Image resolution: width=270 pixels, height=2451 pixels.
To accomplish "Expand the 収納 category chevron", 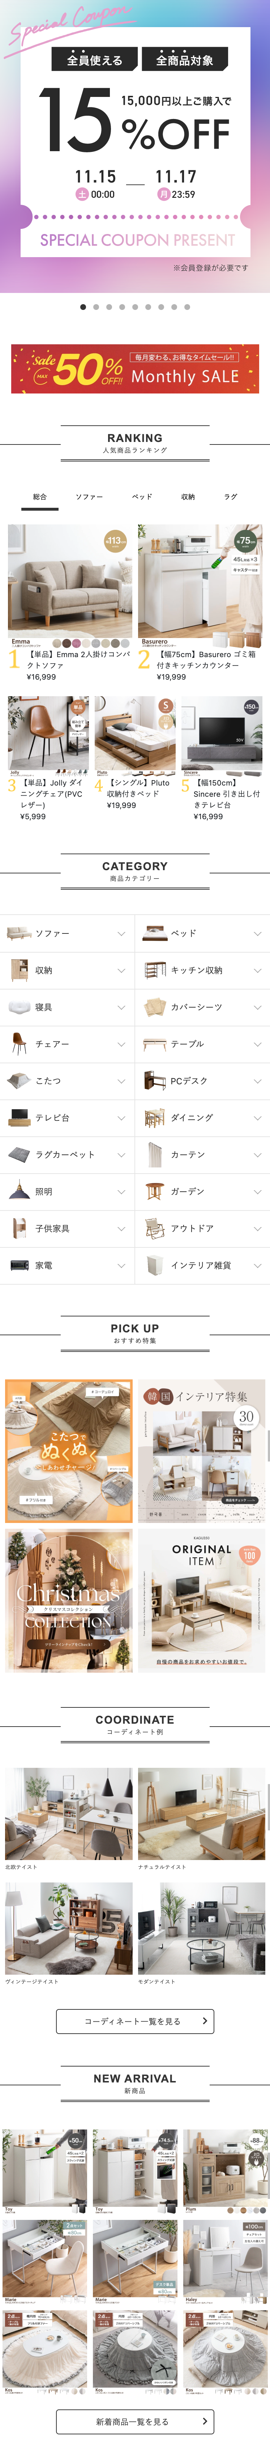I will coord(121,970).
